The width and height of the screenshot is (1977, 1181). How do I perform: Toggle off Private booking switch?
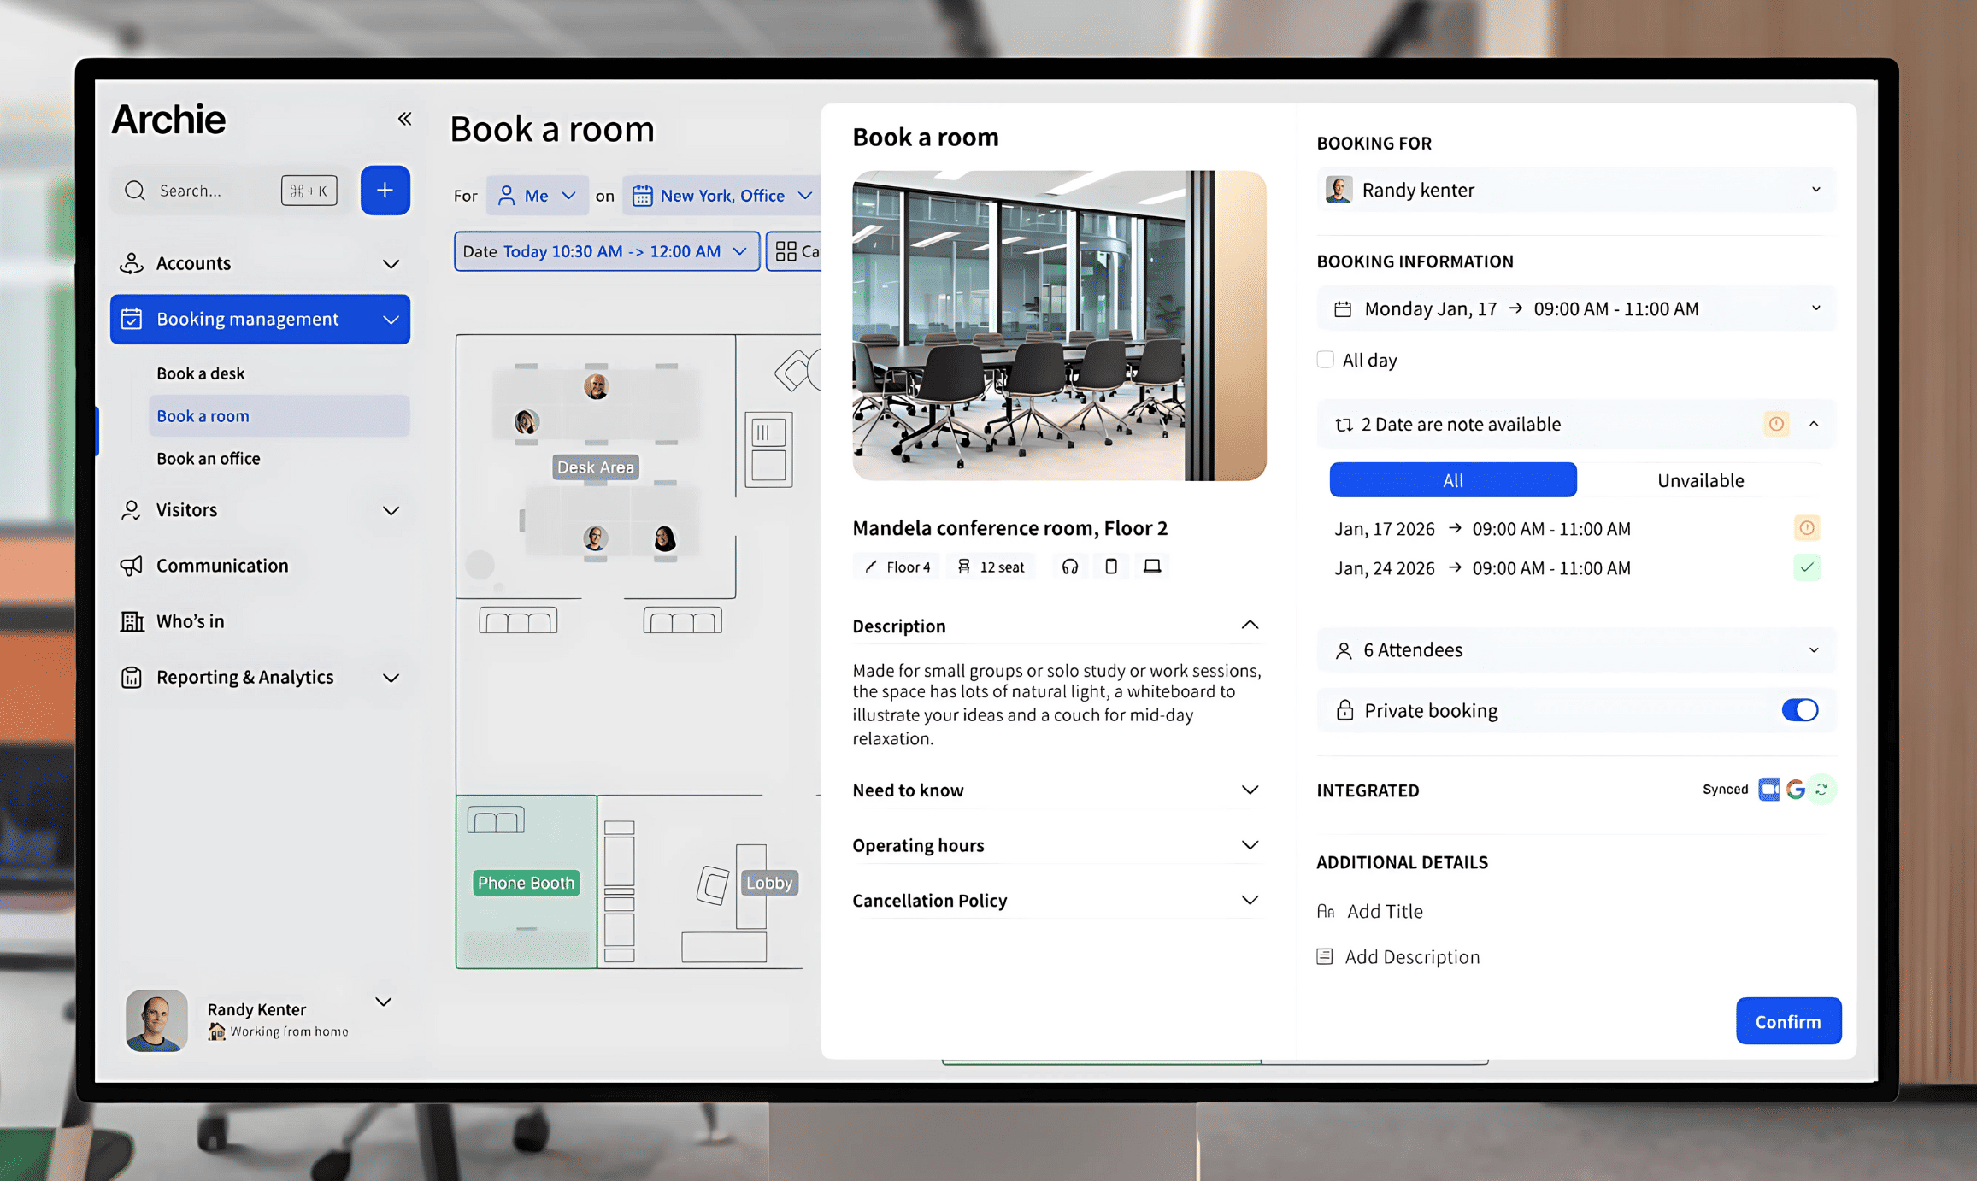coord(1799,710)
